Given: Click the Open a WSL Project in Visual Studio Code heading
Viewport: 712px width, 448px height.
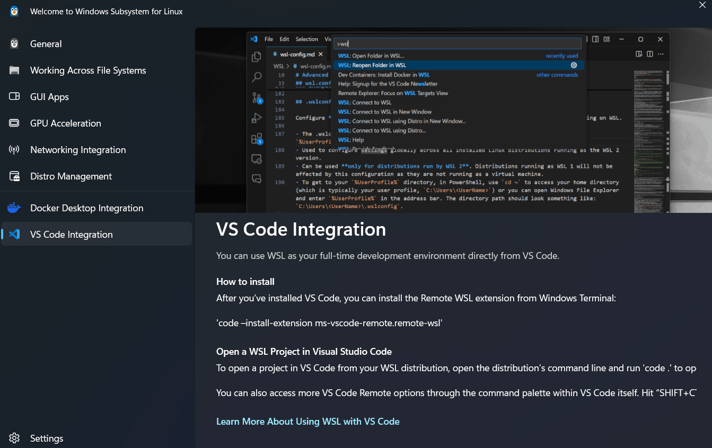Looking at the screenshot, I should coord(304,352).
